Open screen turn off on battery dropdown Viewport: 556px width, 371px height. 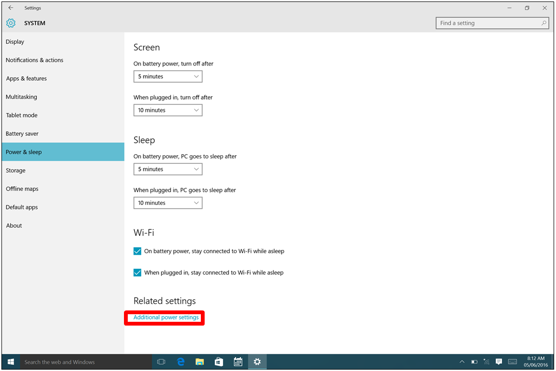168,77
